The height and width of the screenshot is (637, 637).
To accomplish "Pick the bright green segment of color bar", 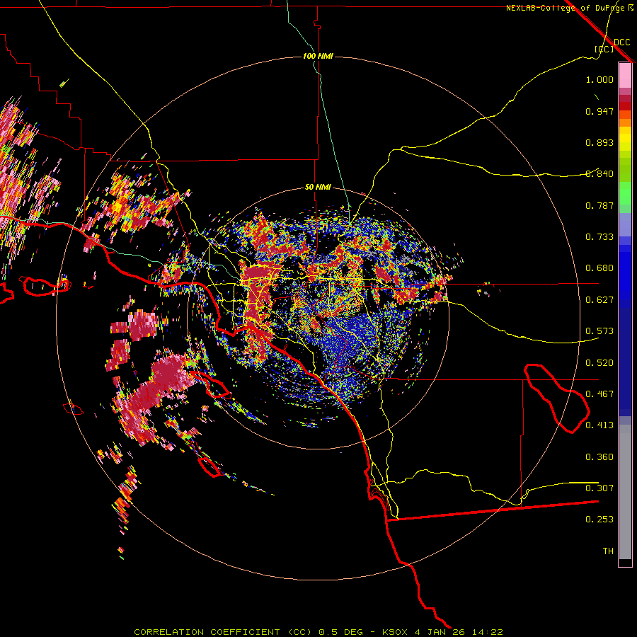I will (625, 193).
